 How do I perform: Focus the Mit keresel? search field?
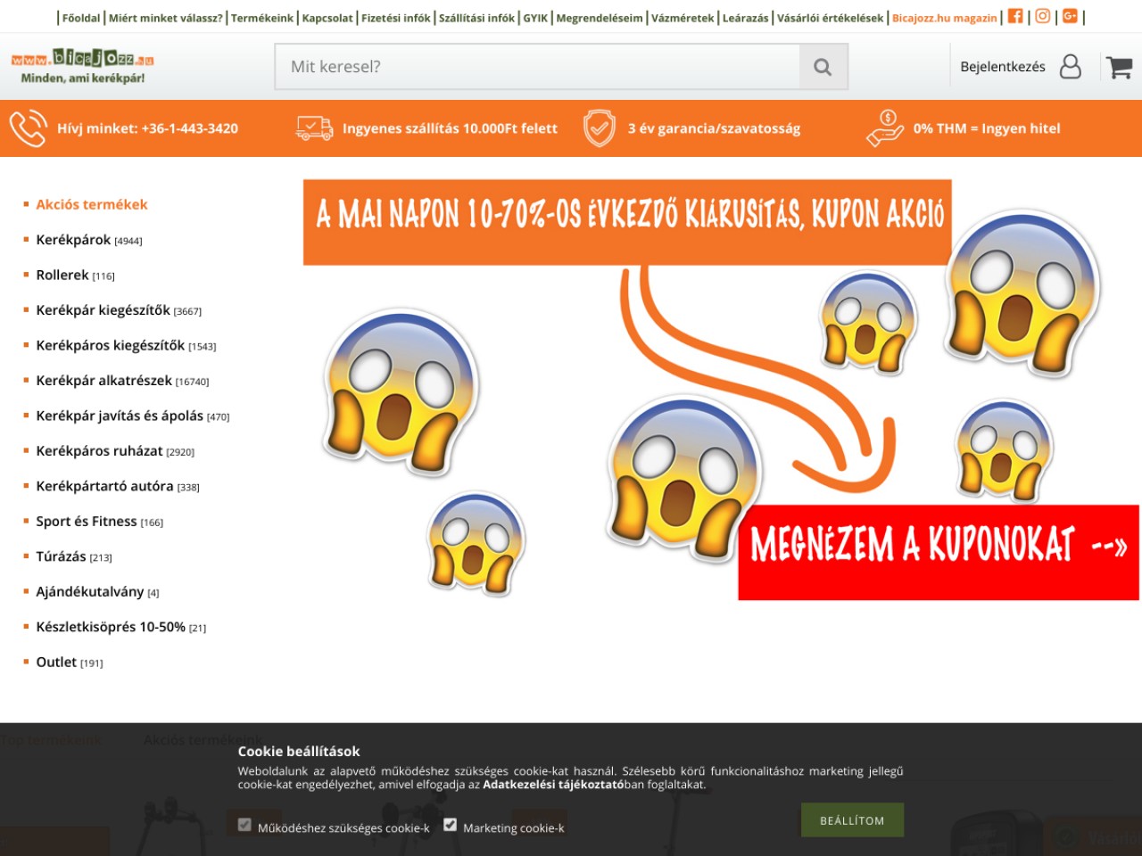tap(537, 67)
